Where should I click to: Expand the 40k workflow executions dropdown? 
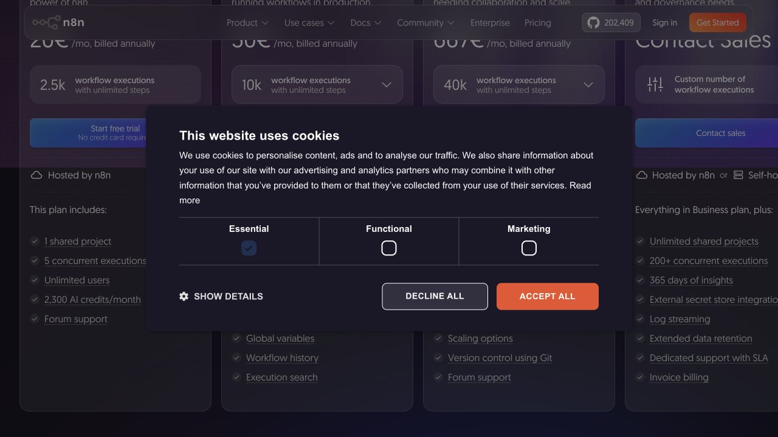click(x=519, y=84)
